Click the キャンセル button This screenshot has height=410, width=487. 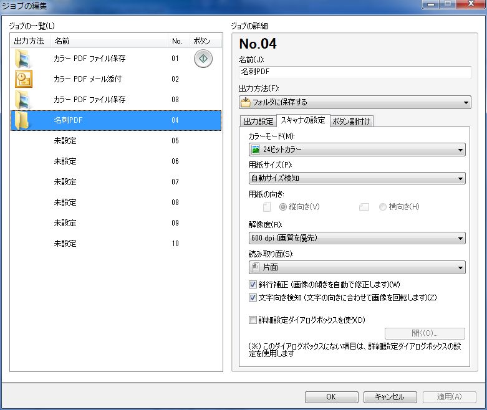click(390, 397)
